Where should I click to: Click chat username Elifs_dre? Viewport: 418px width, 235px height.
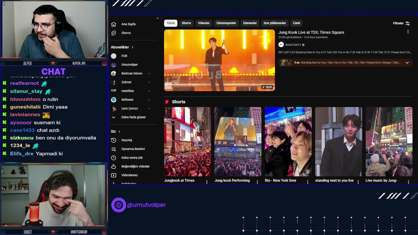pos(22,153)
